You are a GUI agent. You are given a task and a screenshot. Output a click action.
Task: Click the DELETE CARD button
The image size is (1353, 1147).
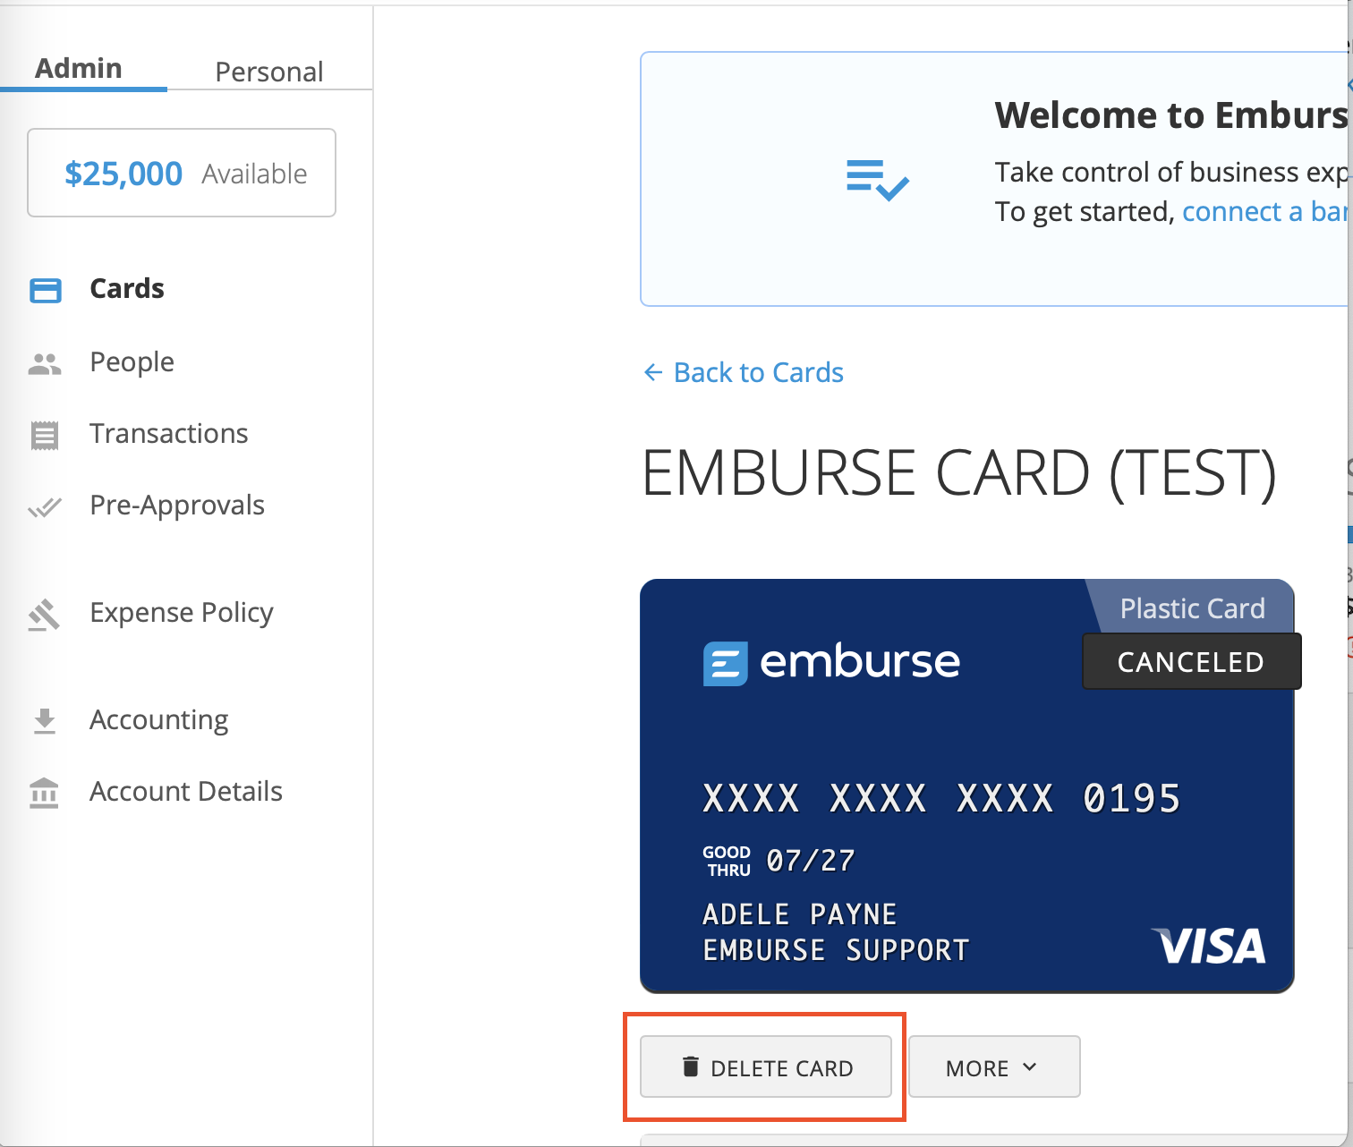click(766, 1066)
